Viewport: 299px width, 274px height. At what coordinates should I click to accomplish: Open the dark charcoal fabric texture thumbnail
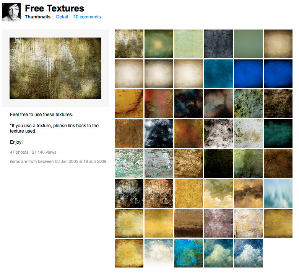tap(219, 44)
